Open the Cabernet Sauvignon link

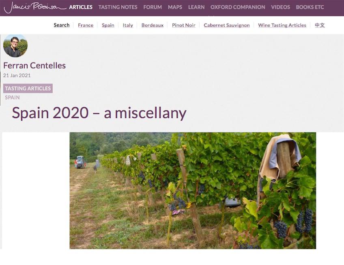(x=227, y=25)
